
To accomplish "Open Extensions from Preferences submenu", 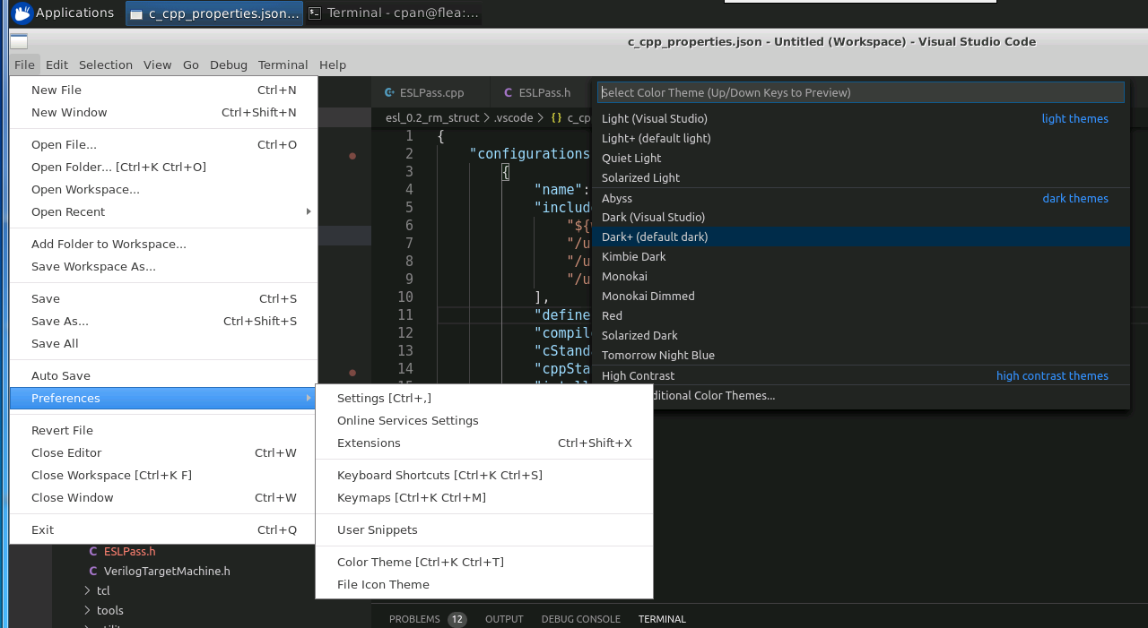I will pos(484,443).
